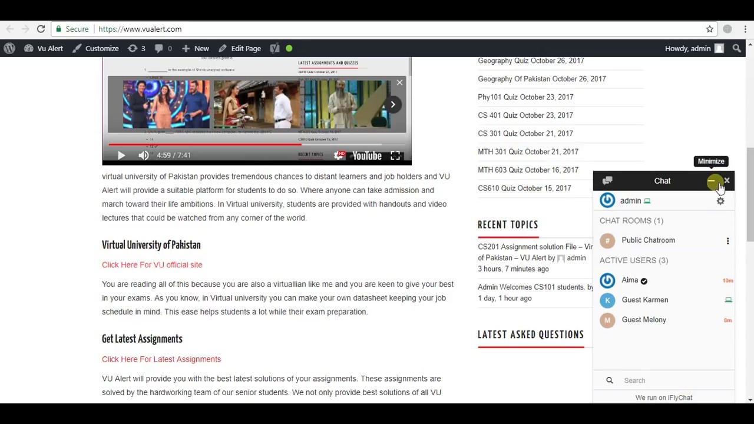Open the 3 pending updates item
Screen dimensions: 754x424
pyautogui.click(x=136, y=48)
